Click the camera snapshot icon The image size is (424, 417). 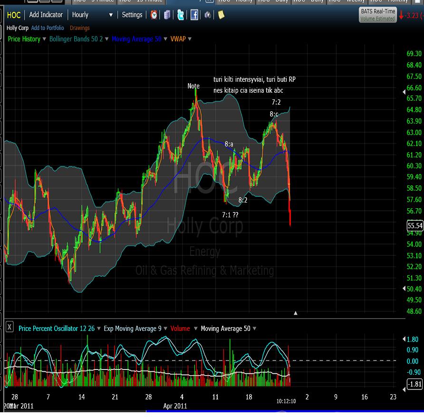coord(208,15)
